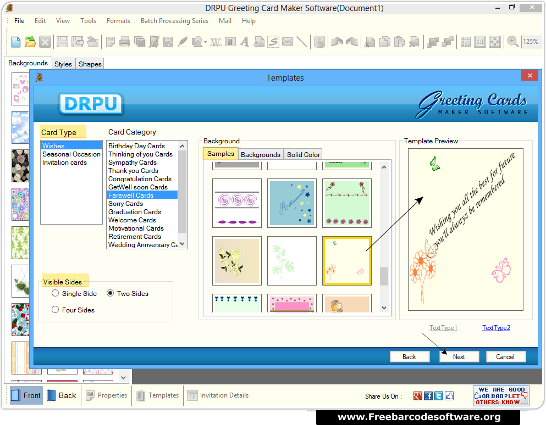Click the sample backgrounds scroll-down arrow
Screen dimensions: 546x425
coord(384,308)
